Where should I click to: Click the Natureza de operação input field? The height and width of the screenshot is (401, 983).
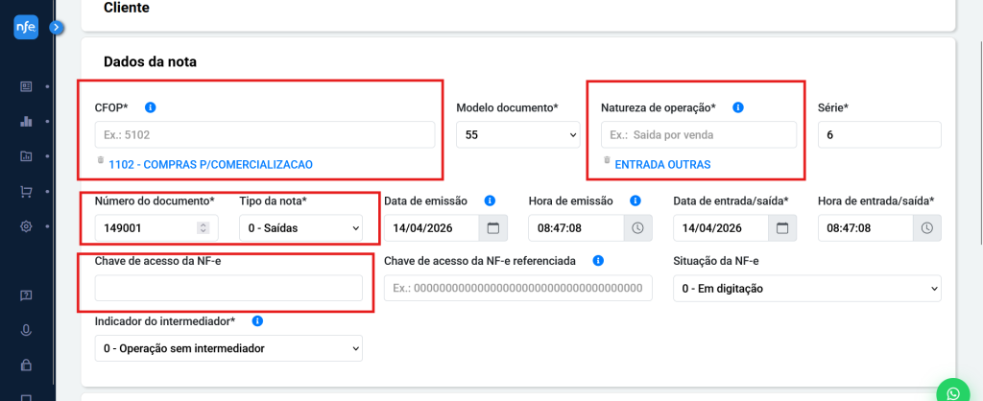pyautogui.click(x=698, y=135)
